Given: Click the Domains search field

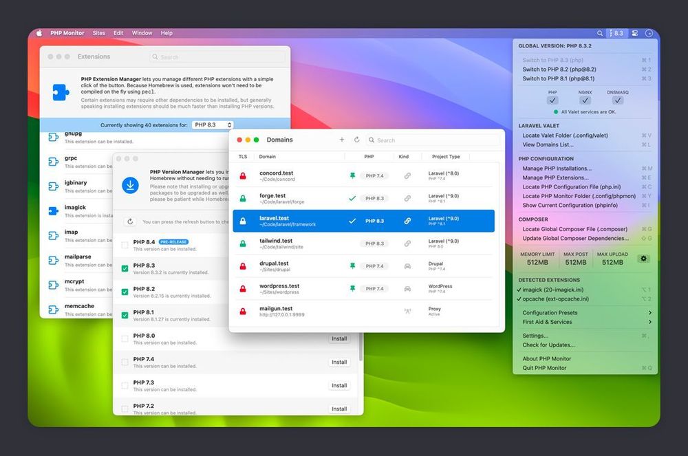Looking at the screenshot, I should [x=433, y=140].
